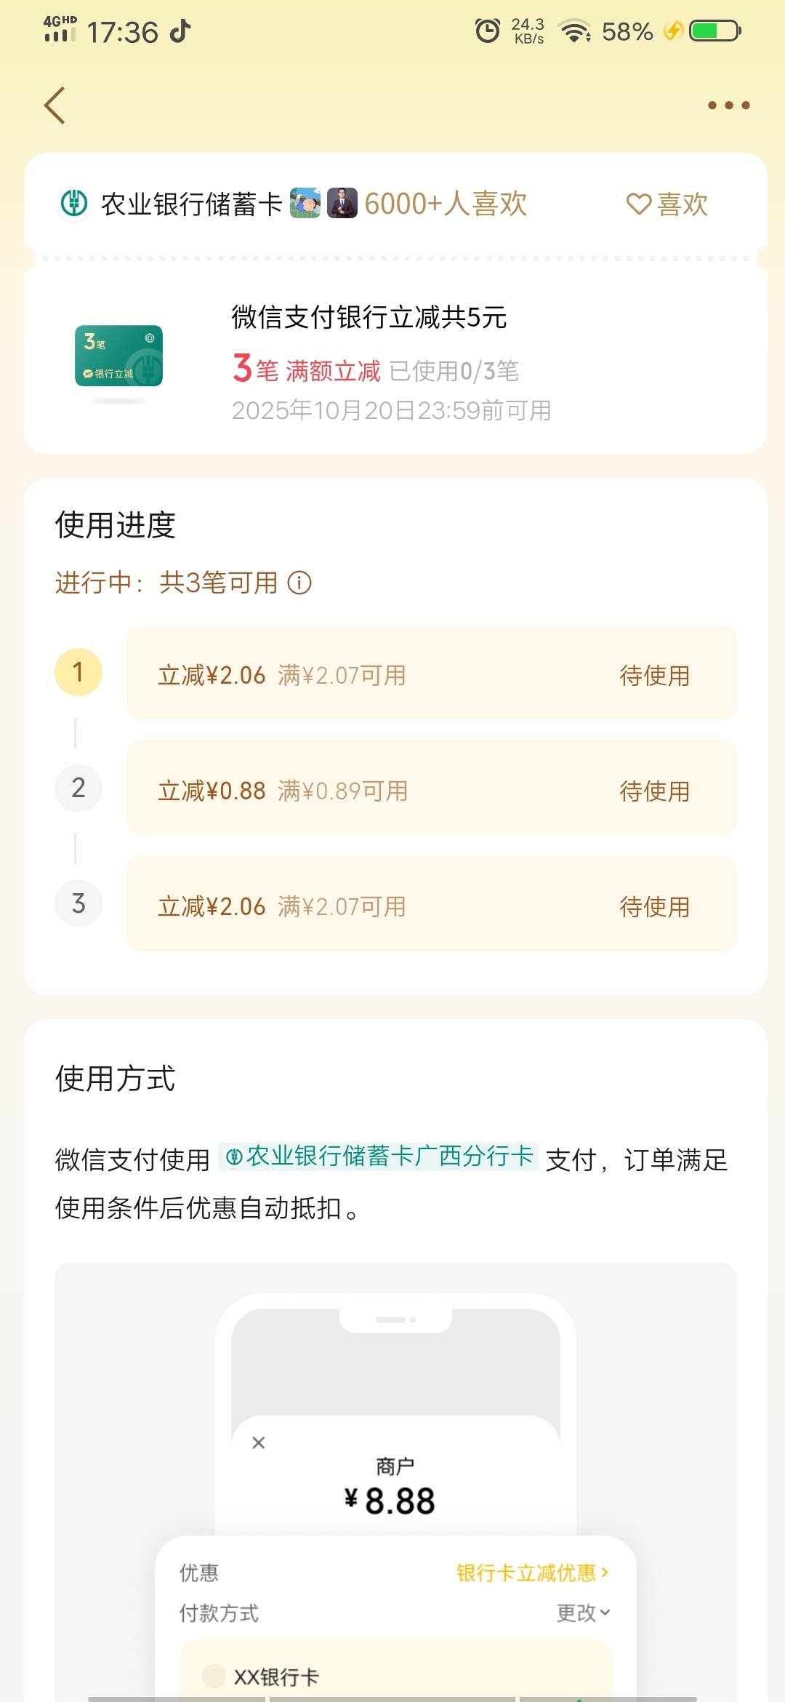Tap the info icon beside 共3笔可用

click(299, 583)
